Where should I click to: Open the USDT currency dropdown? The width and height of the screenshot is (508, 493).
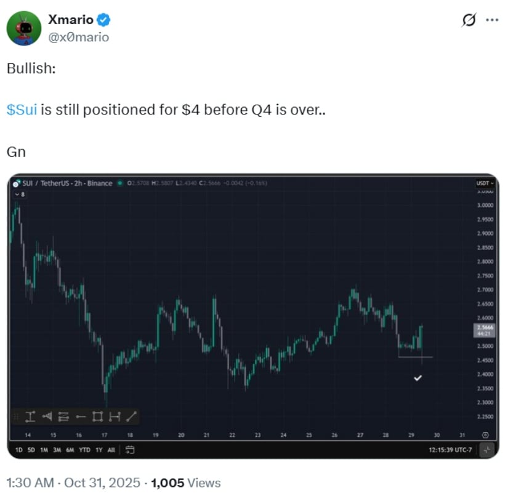485,183
